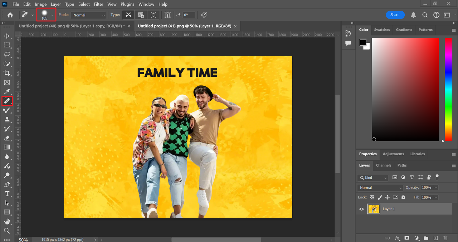Select the Rectangular Marquee tool

(x=7, y=45)
